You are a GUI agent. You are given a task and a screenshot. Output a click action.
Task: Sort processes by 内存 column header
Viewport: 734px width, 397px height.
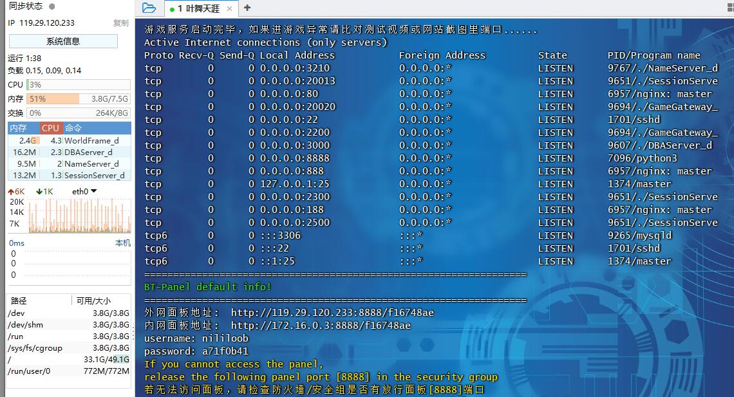pos(23,128)
